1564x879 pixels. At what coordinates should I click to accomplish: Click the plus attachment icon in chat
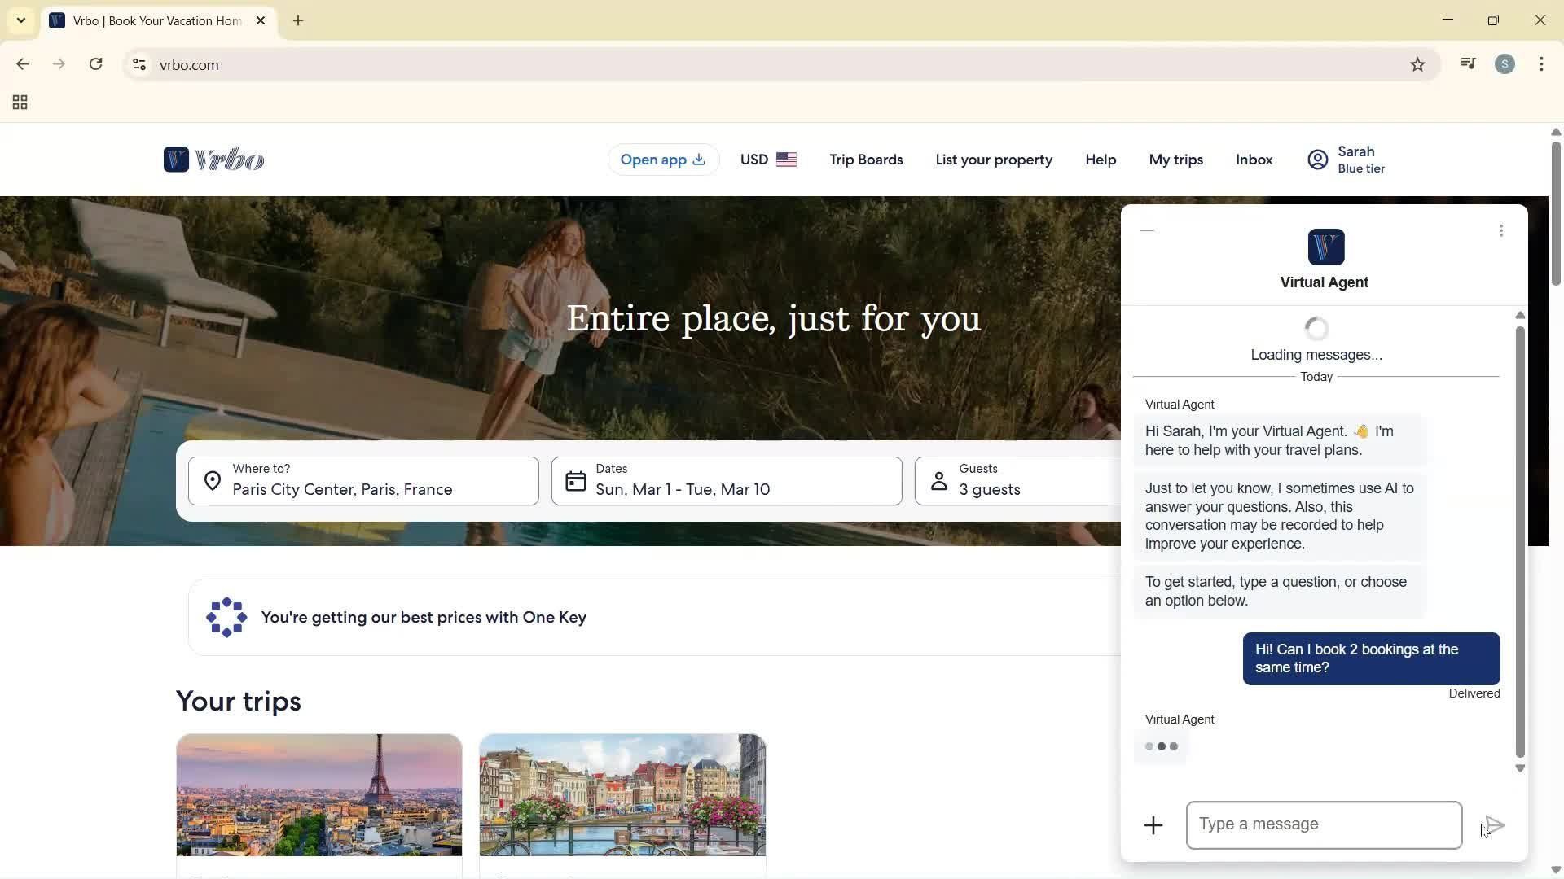1153,825
